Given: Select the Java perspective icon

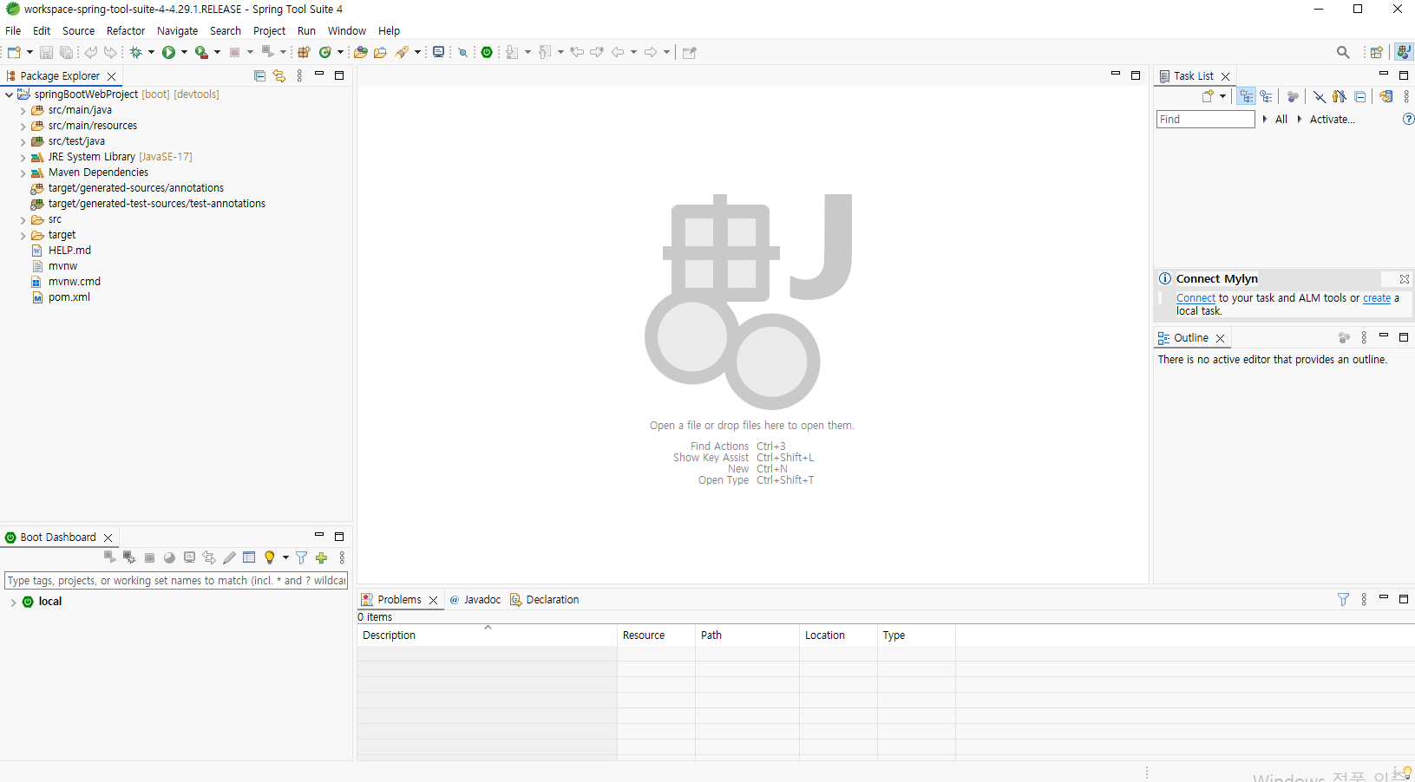Looking at the screenshot, I should pyautogui.click(x=1403, y=52).
